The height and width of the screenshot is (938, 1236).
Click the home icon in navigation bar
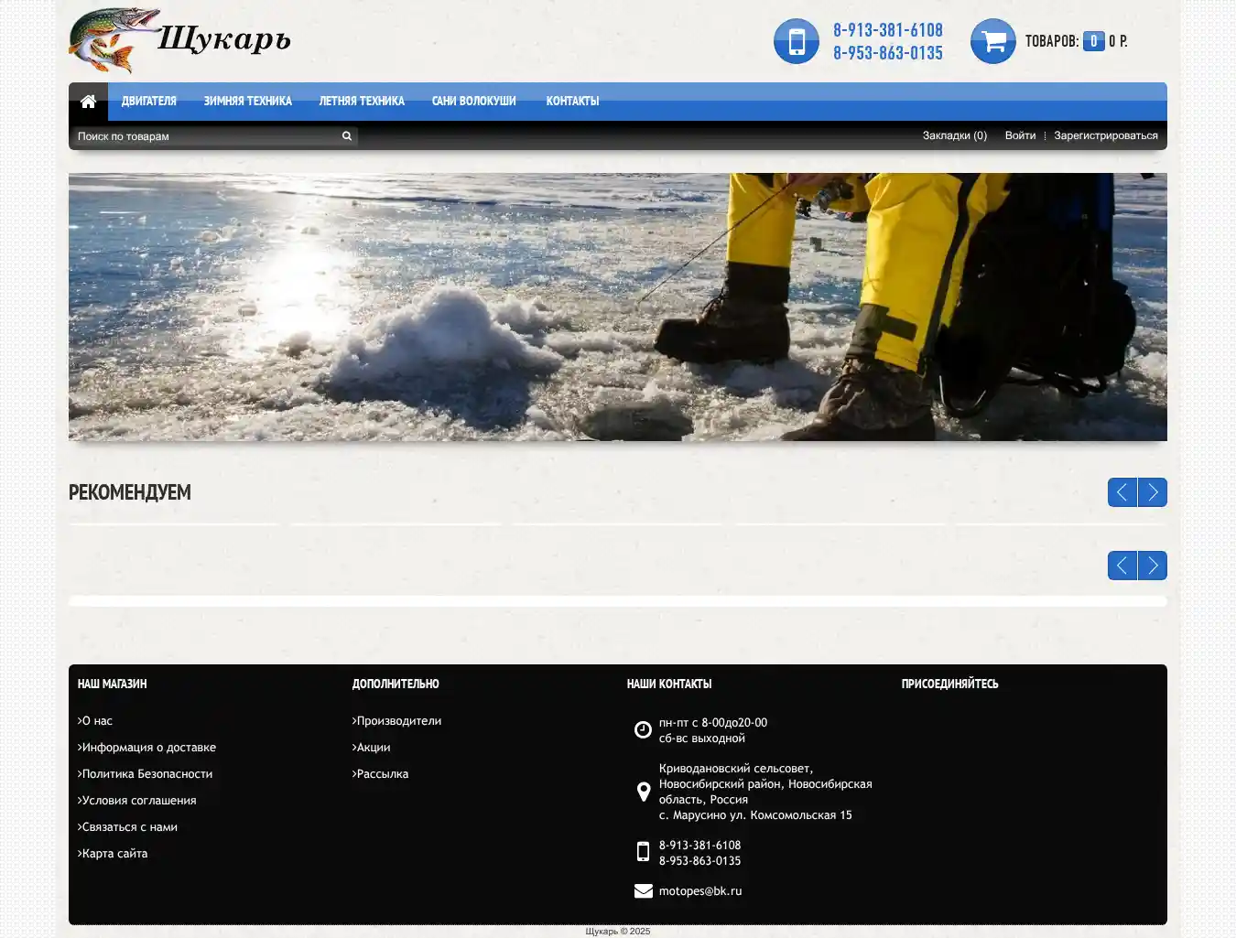pos(88,102)
